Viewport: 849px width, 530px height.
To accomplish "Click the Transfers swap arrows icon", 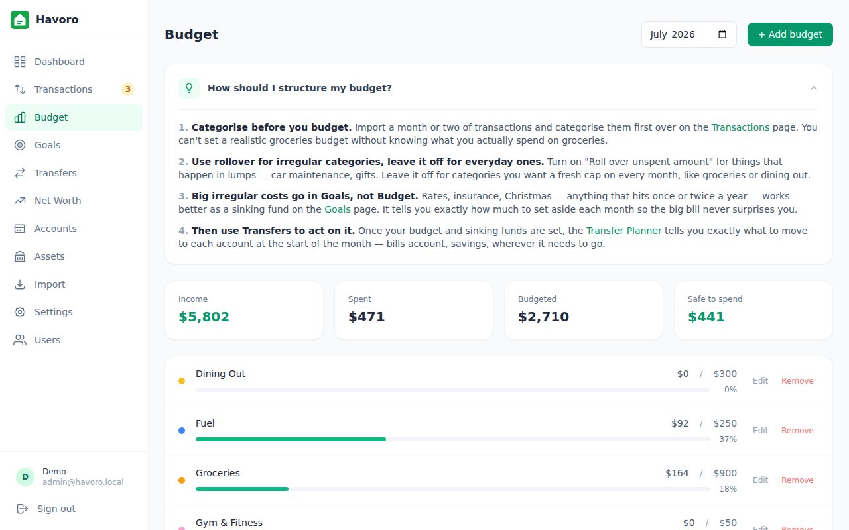I will 20,173.
